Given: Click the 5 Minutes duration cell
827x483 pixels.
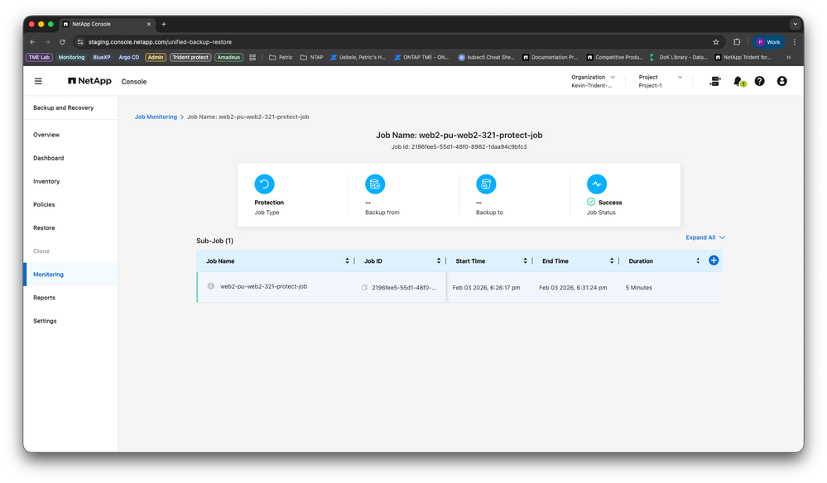Looking at the screenshot, I should pos(639,288).
